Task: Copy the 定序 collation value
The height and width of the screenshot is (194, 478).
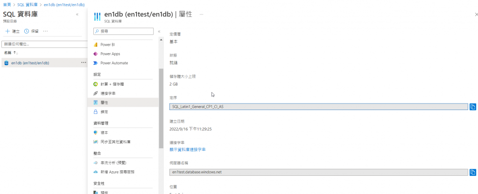Action: click(x=473, y=107)
